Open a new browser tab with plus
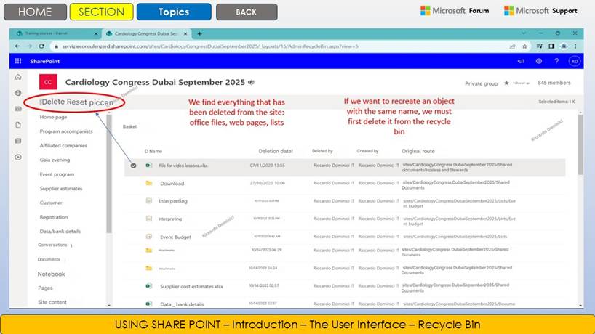Image resolution: width=595 pixels, height=334 pixels. point(199,33)
